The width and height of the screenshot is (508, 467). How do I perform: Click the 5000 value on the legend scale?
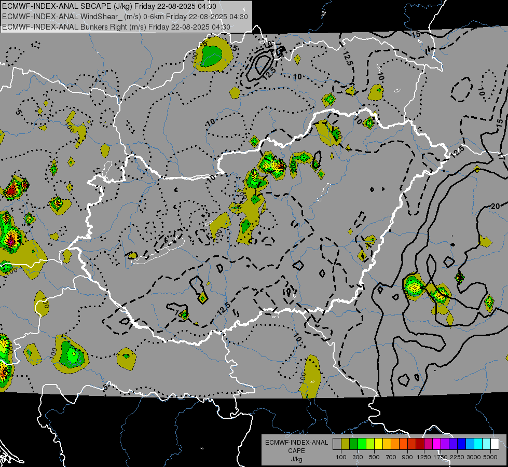click(490, 457)
